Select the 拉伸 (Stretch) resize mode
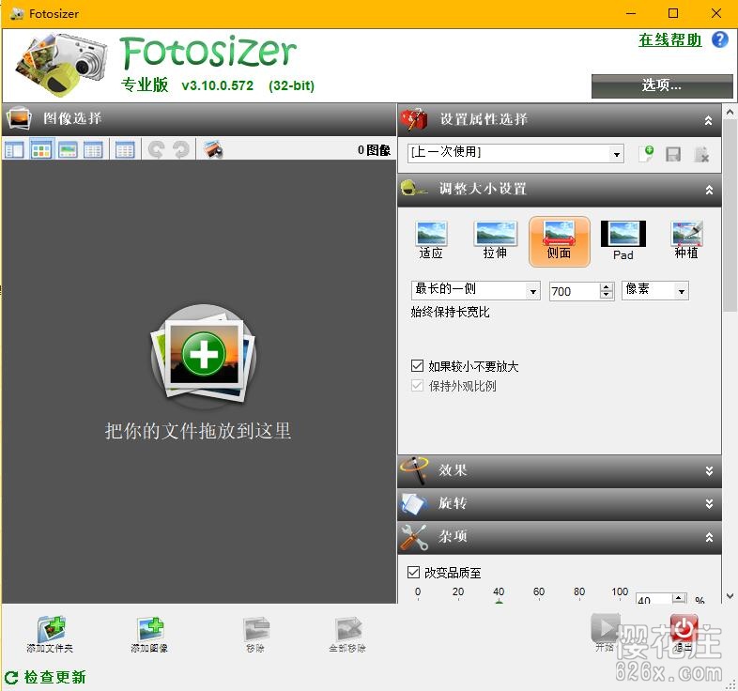Image resolution: width=738 pixels, height=691 pixels. coord(495,240)
